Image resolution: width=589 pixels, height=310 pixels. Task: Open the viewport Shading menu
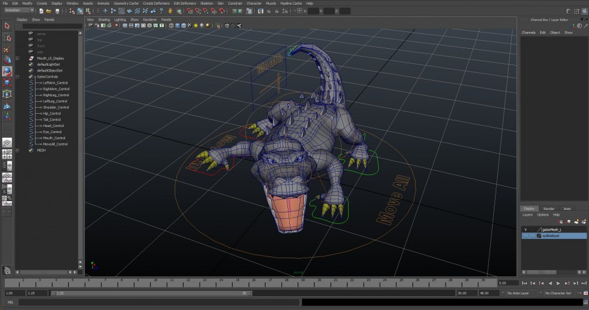(104, 19)
